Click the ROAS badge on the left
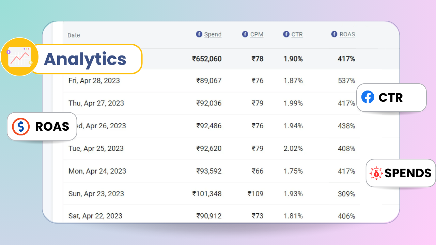Viewport: 436px width, 245px height. click(x=42, y=126)
